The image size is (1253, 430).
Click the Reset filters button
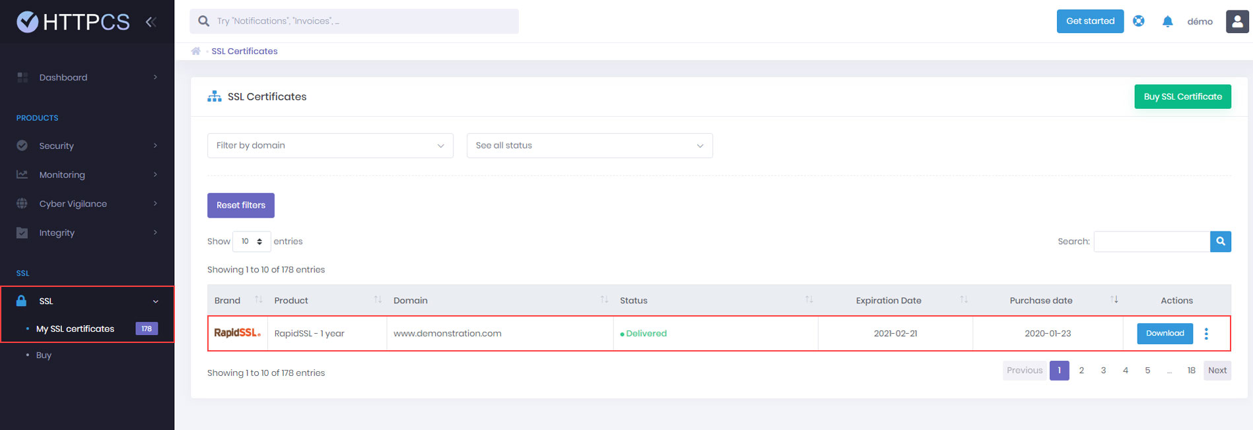pos(241,205)
